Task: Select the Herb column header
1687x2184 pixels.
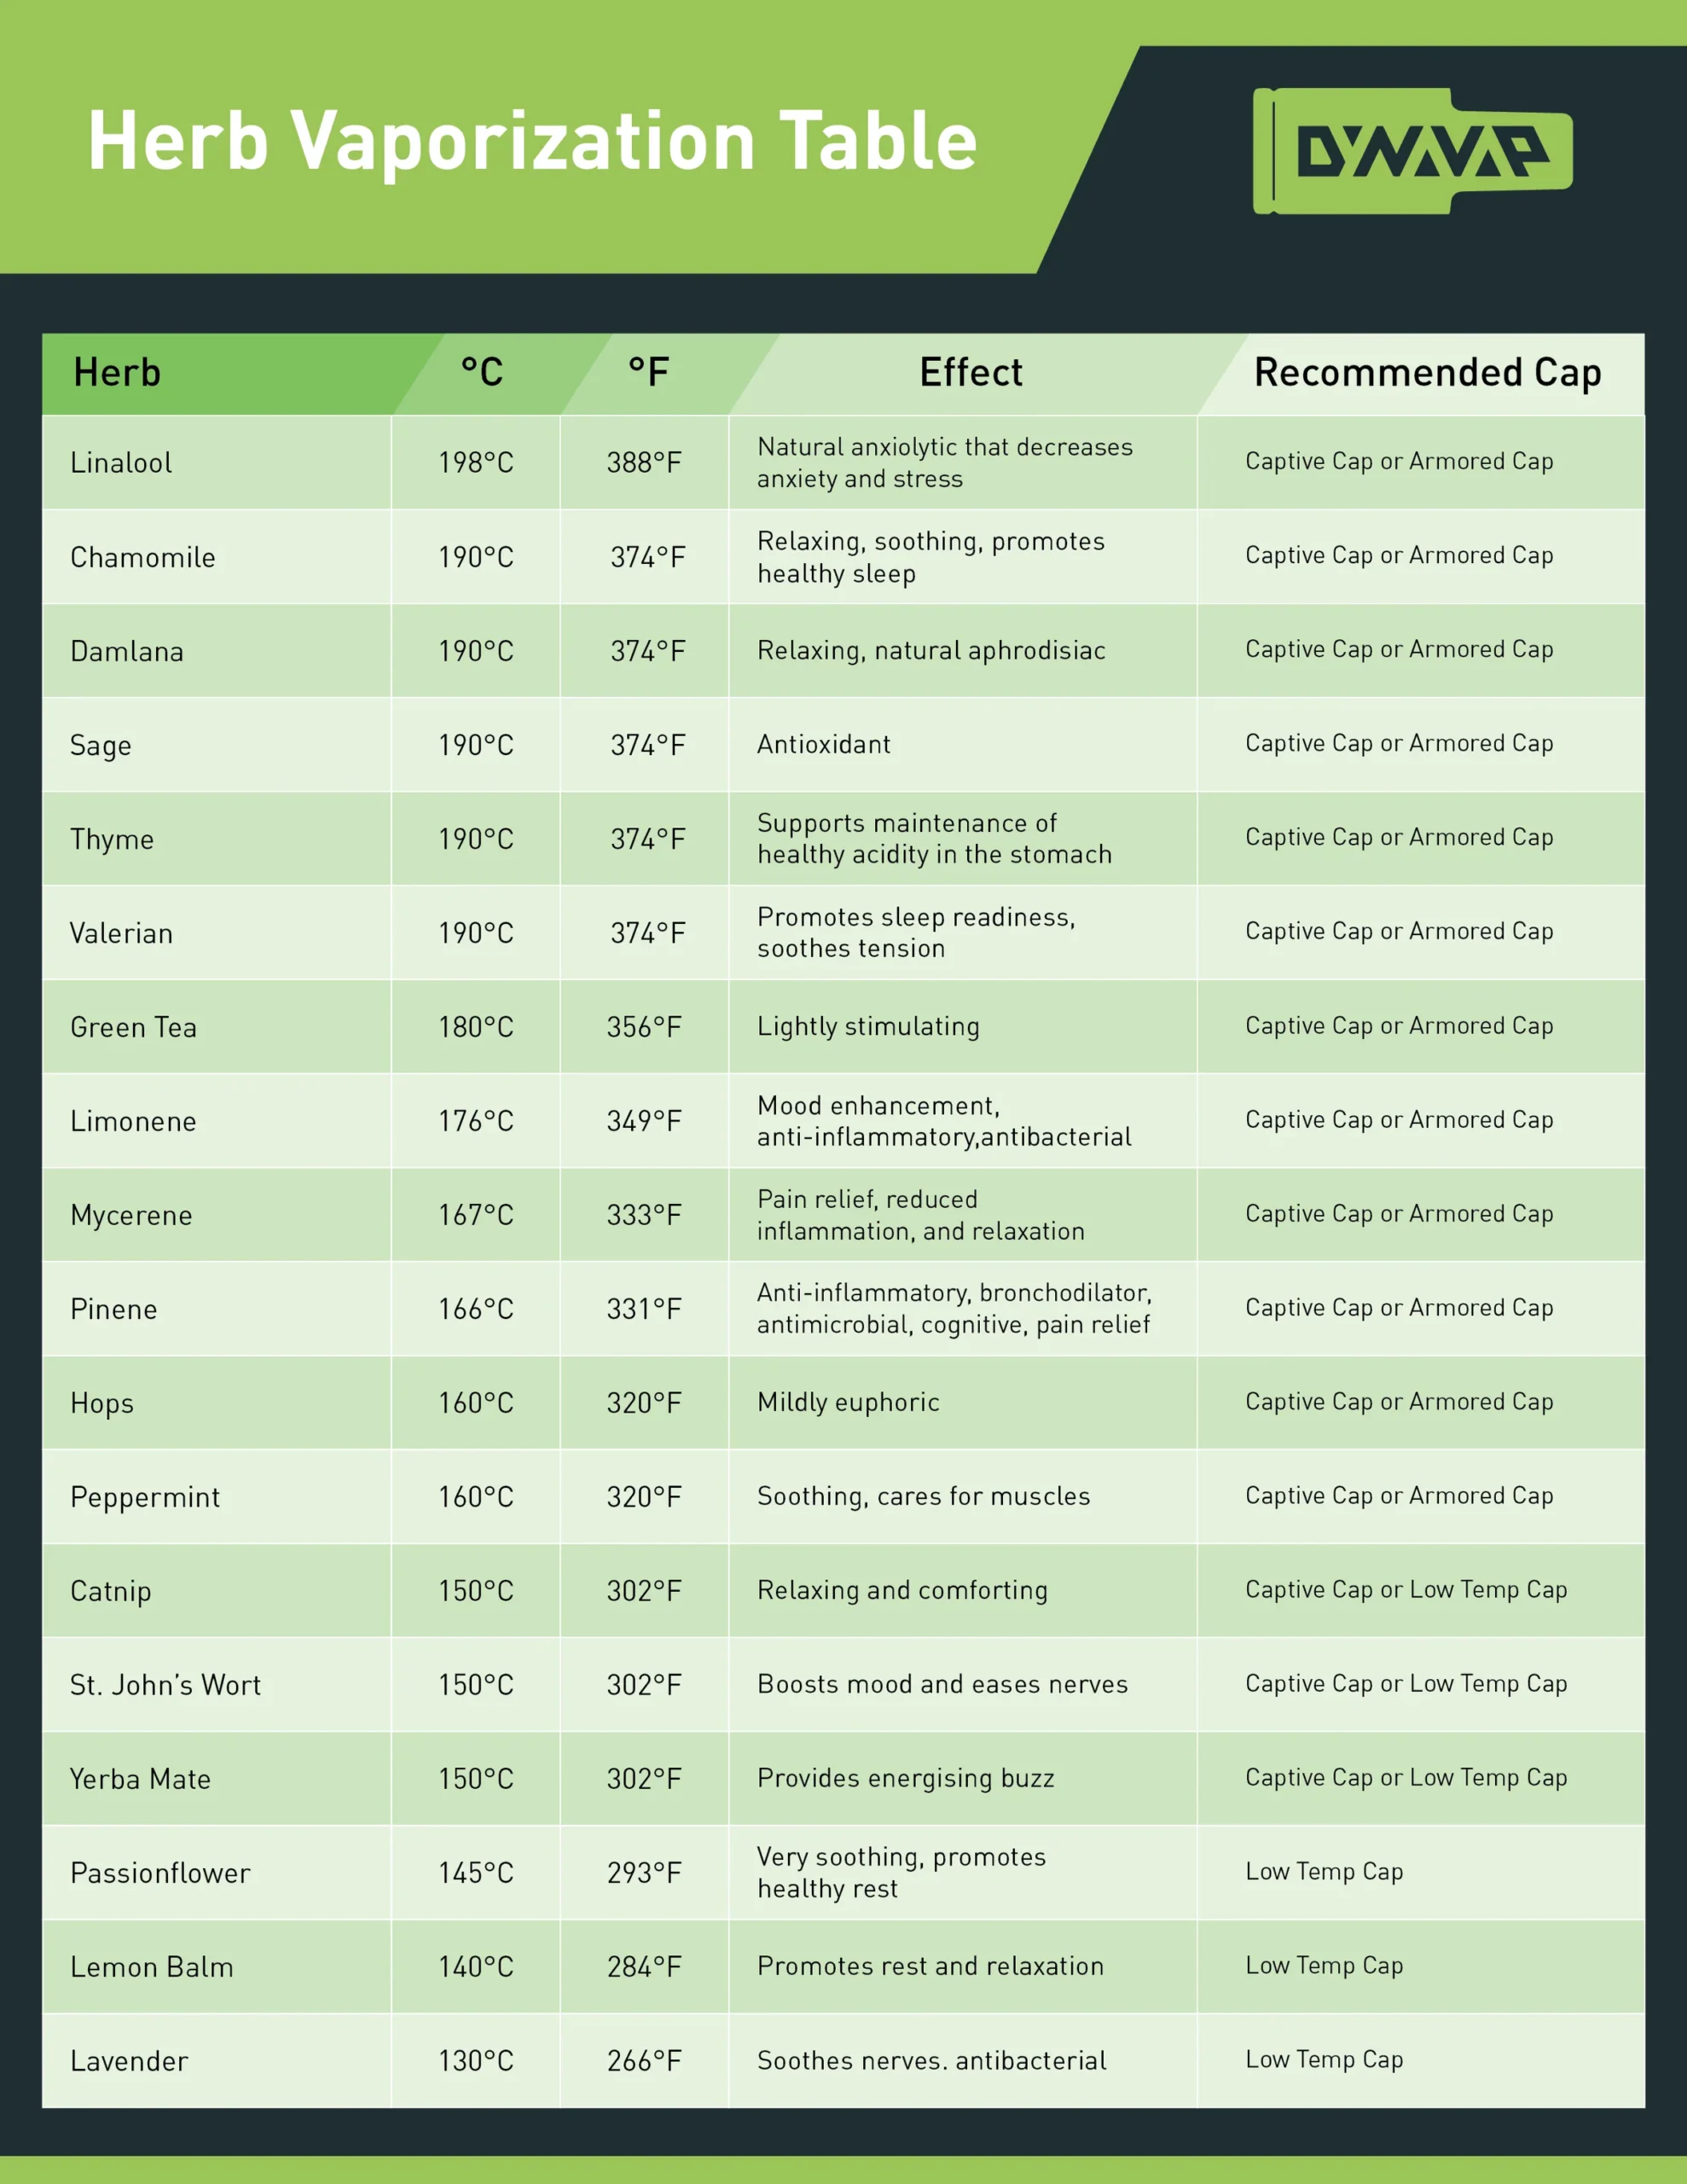Action: pyautogui.click(x=117, y=373)
